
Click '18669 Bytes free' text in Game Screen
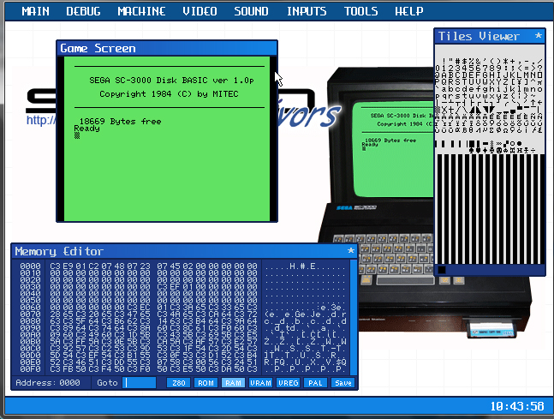(x=120, y=122)
